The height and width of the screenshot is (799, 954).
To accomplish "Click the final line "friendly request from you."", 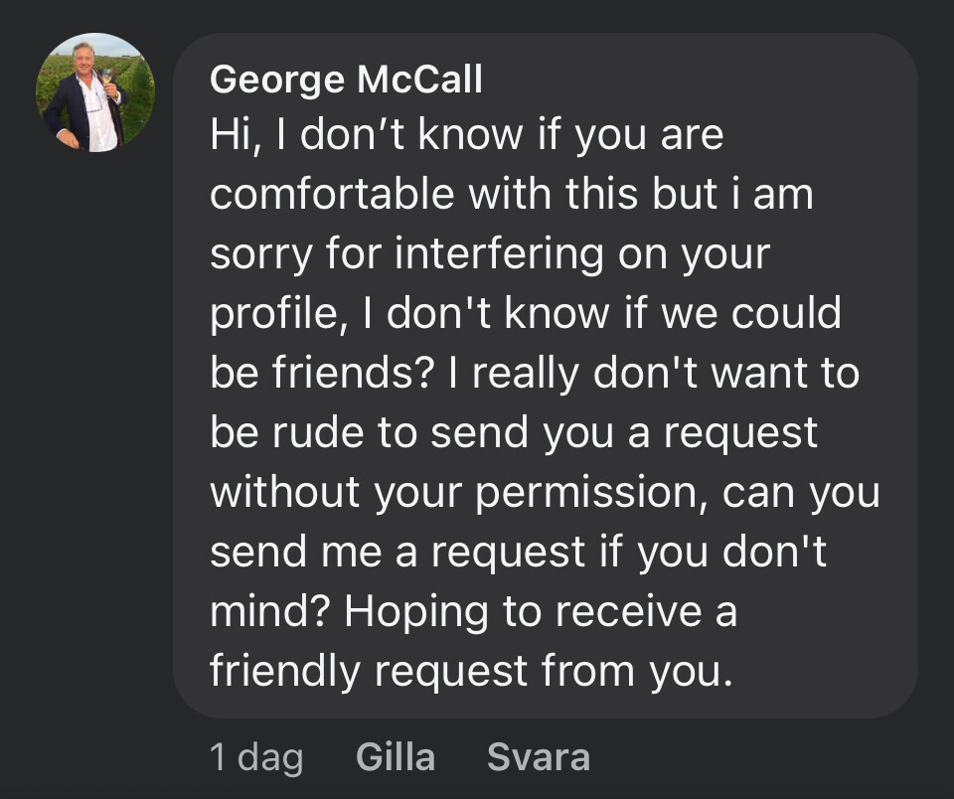I will 470,671.
